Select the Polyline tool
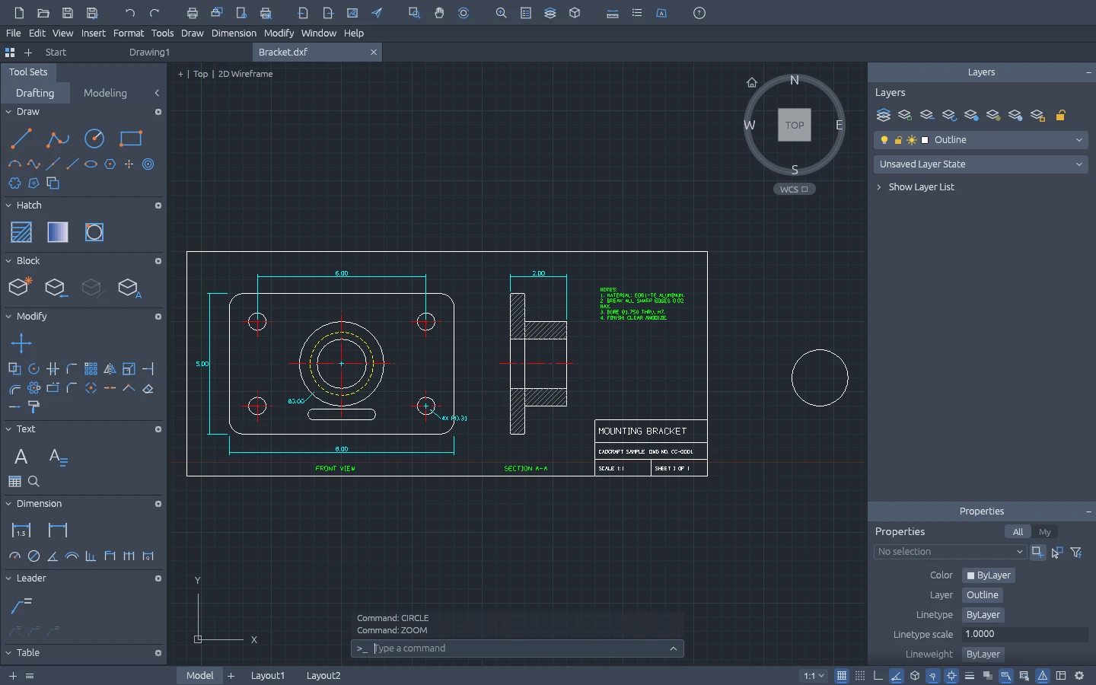 click(x=57, y=139)
